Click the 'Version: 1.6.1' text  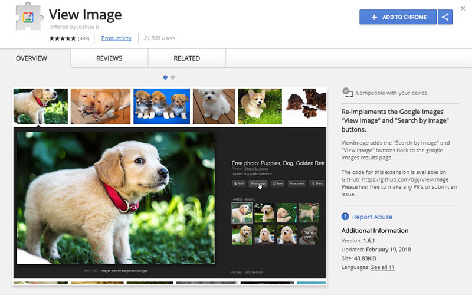(x=358, y=241)
